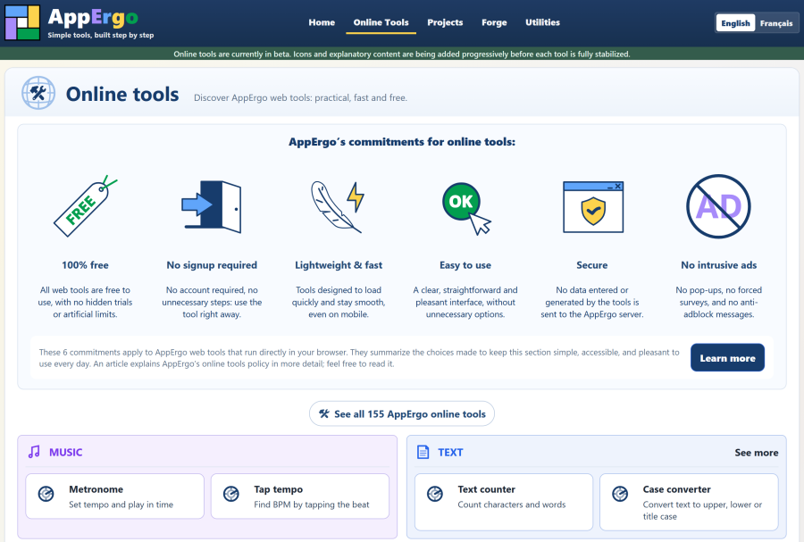Click the wrench icon in See all button
This screenshot has height=542, width=804.
[324, 413]
